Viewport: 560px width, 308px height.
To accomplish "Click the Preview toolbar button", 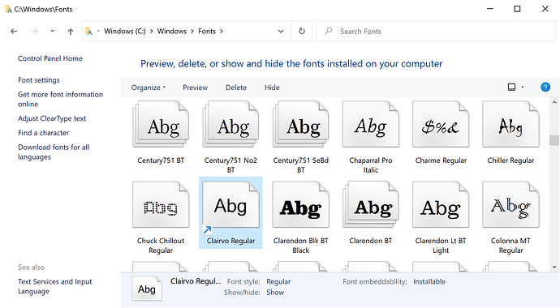I will pyautogui.click(x=196, y=88).
